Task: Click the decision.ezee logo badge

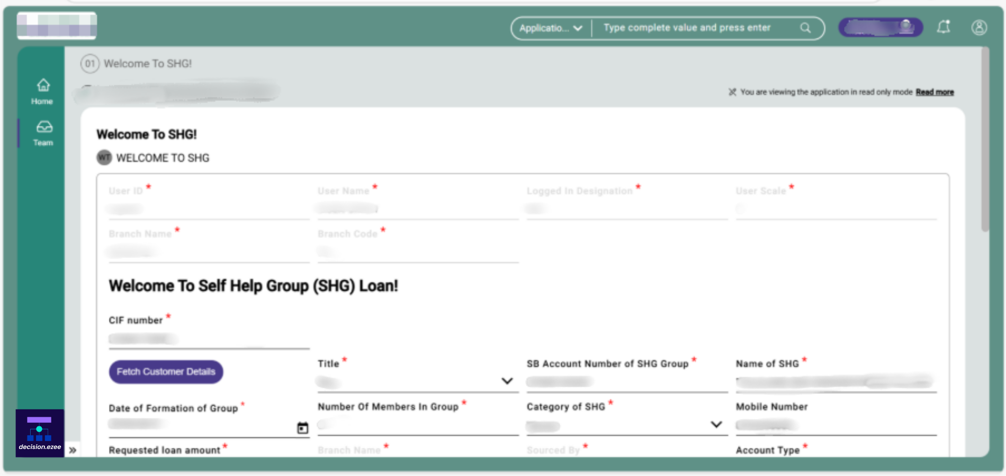Action: [x=39, y=431]
